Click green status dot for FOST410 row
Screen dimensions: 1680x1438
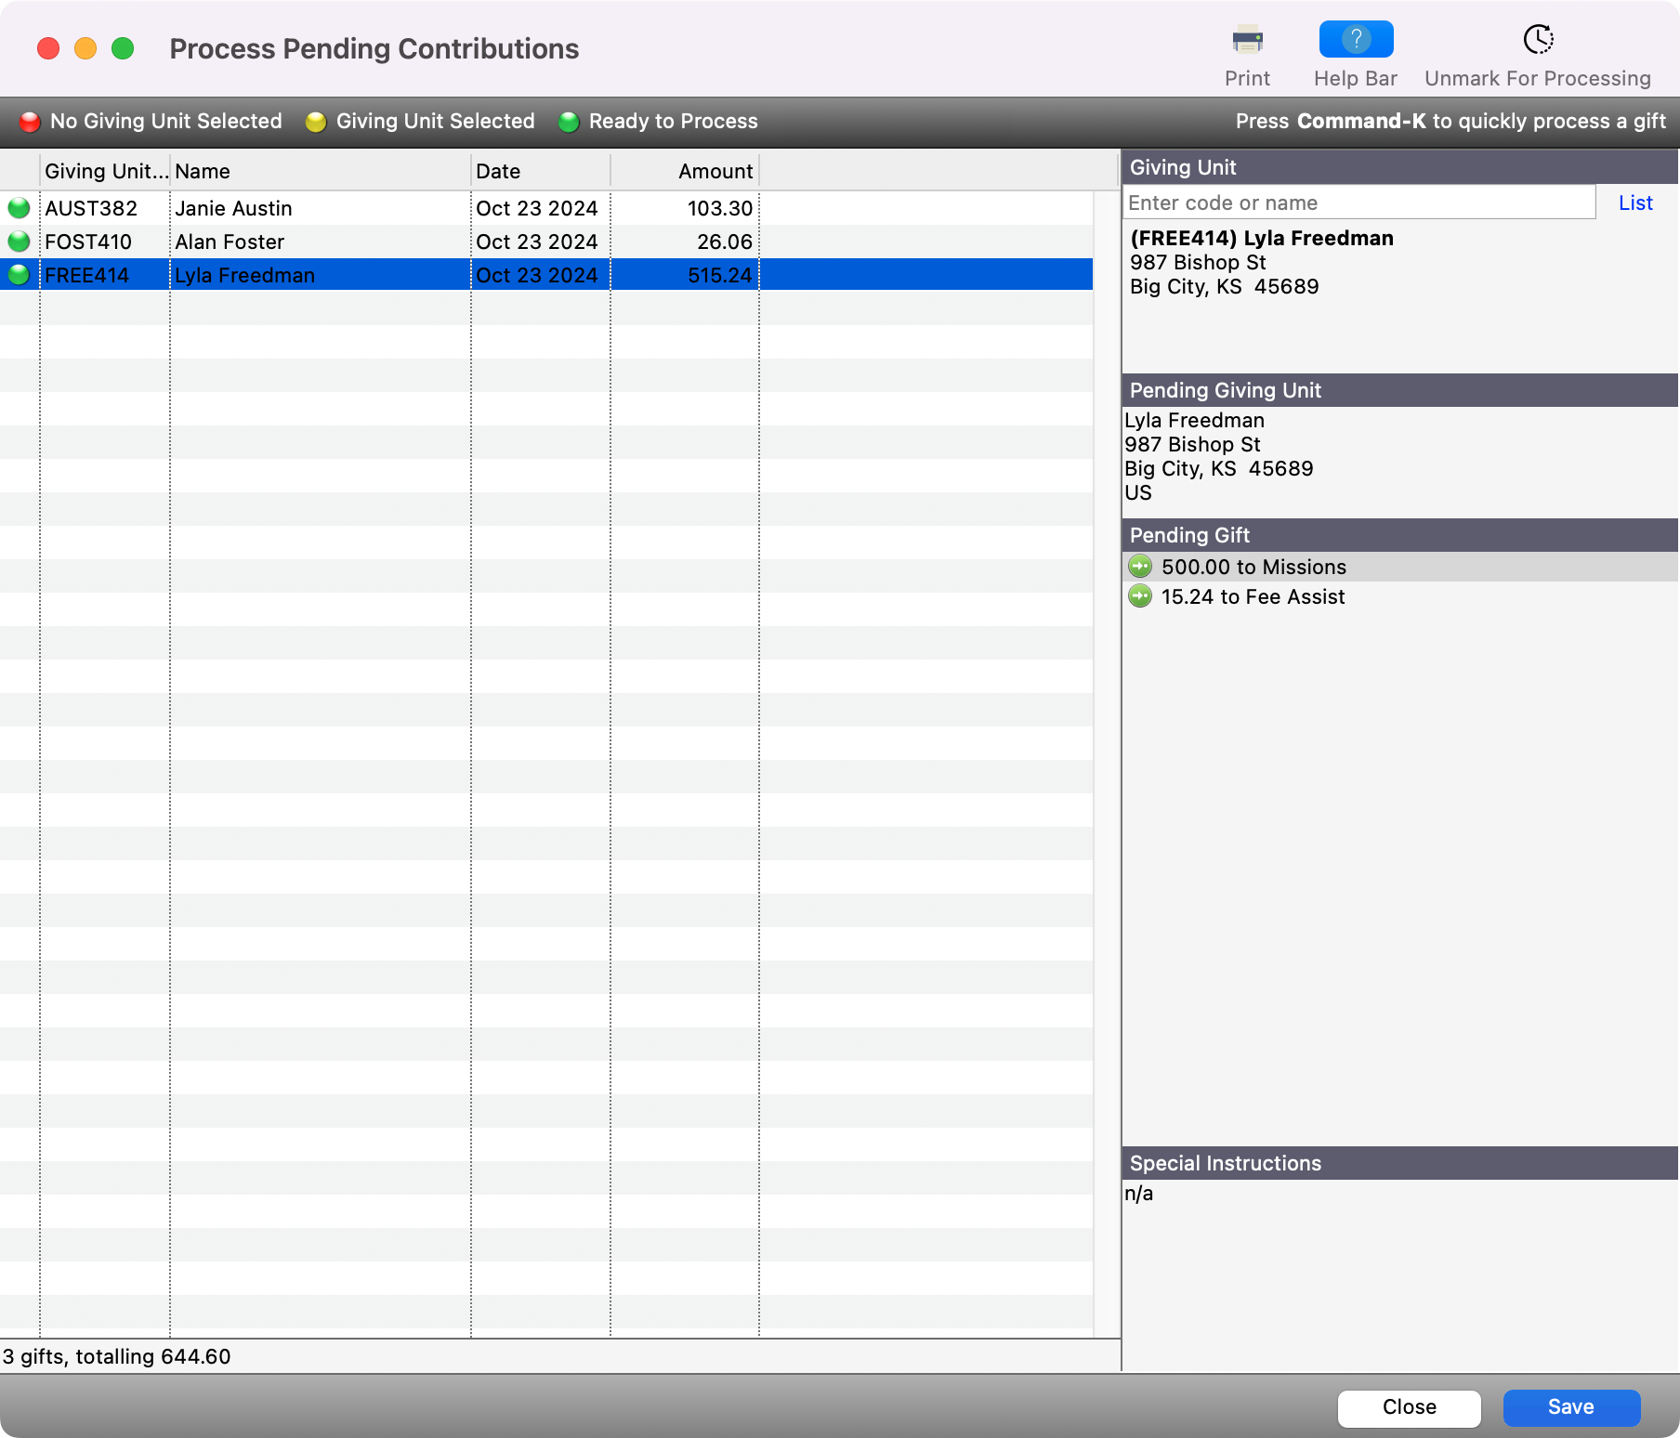tap(19, 242)
